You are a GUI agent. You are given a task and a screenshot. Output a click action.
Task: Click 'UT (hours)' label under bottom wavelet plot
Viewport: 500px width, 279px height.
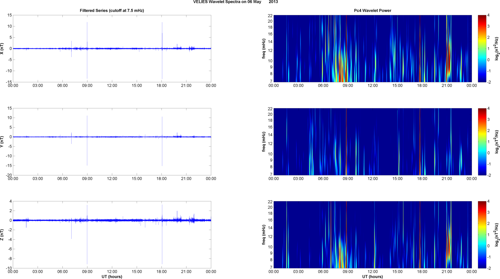click(x=373, y=277)
